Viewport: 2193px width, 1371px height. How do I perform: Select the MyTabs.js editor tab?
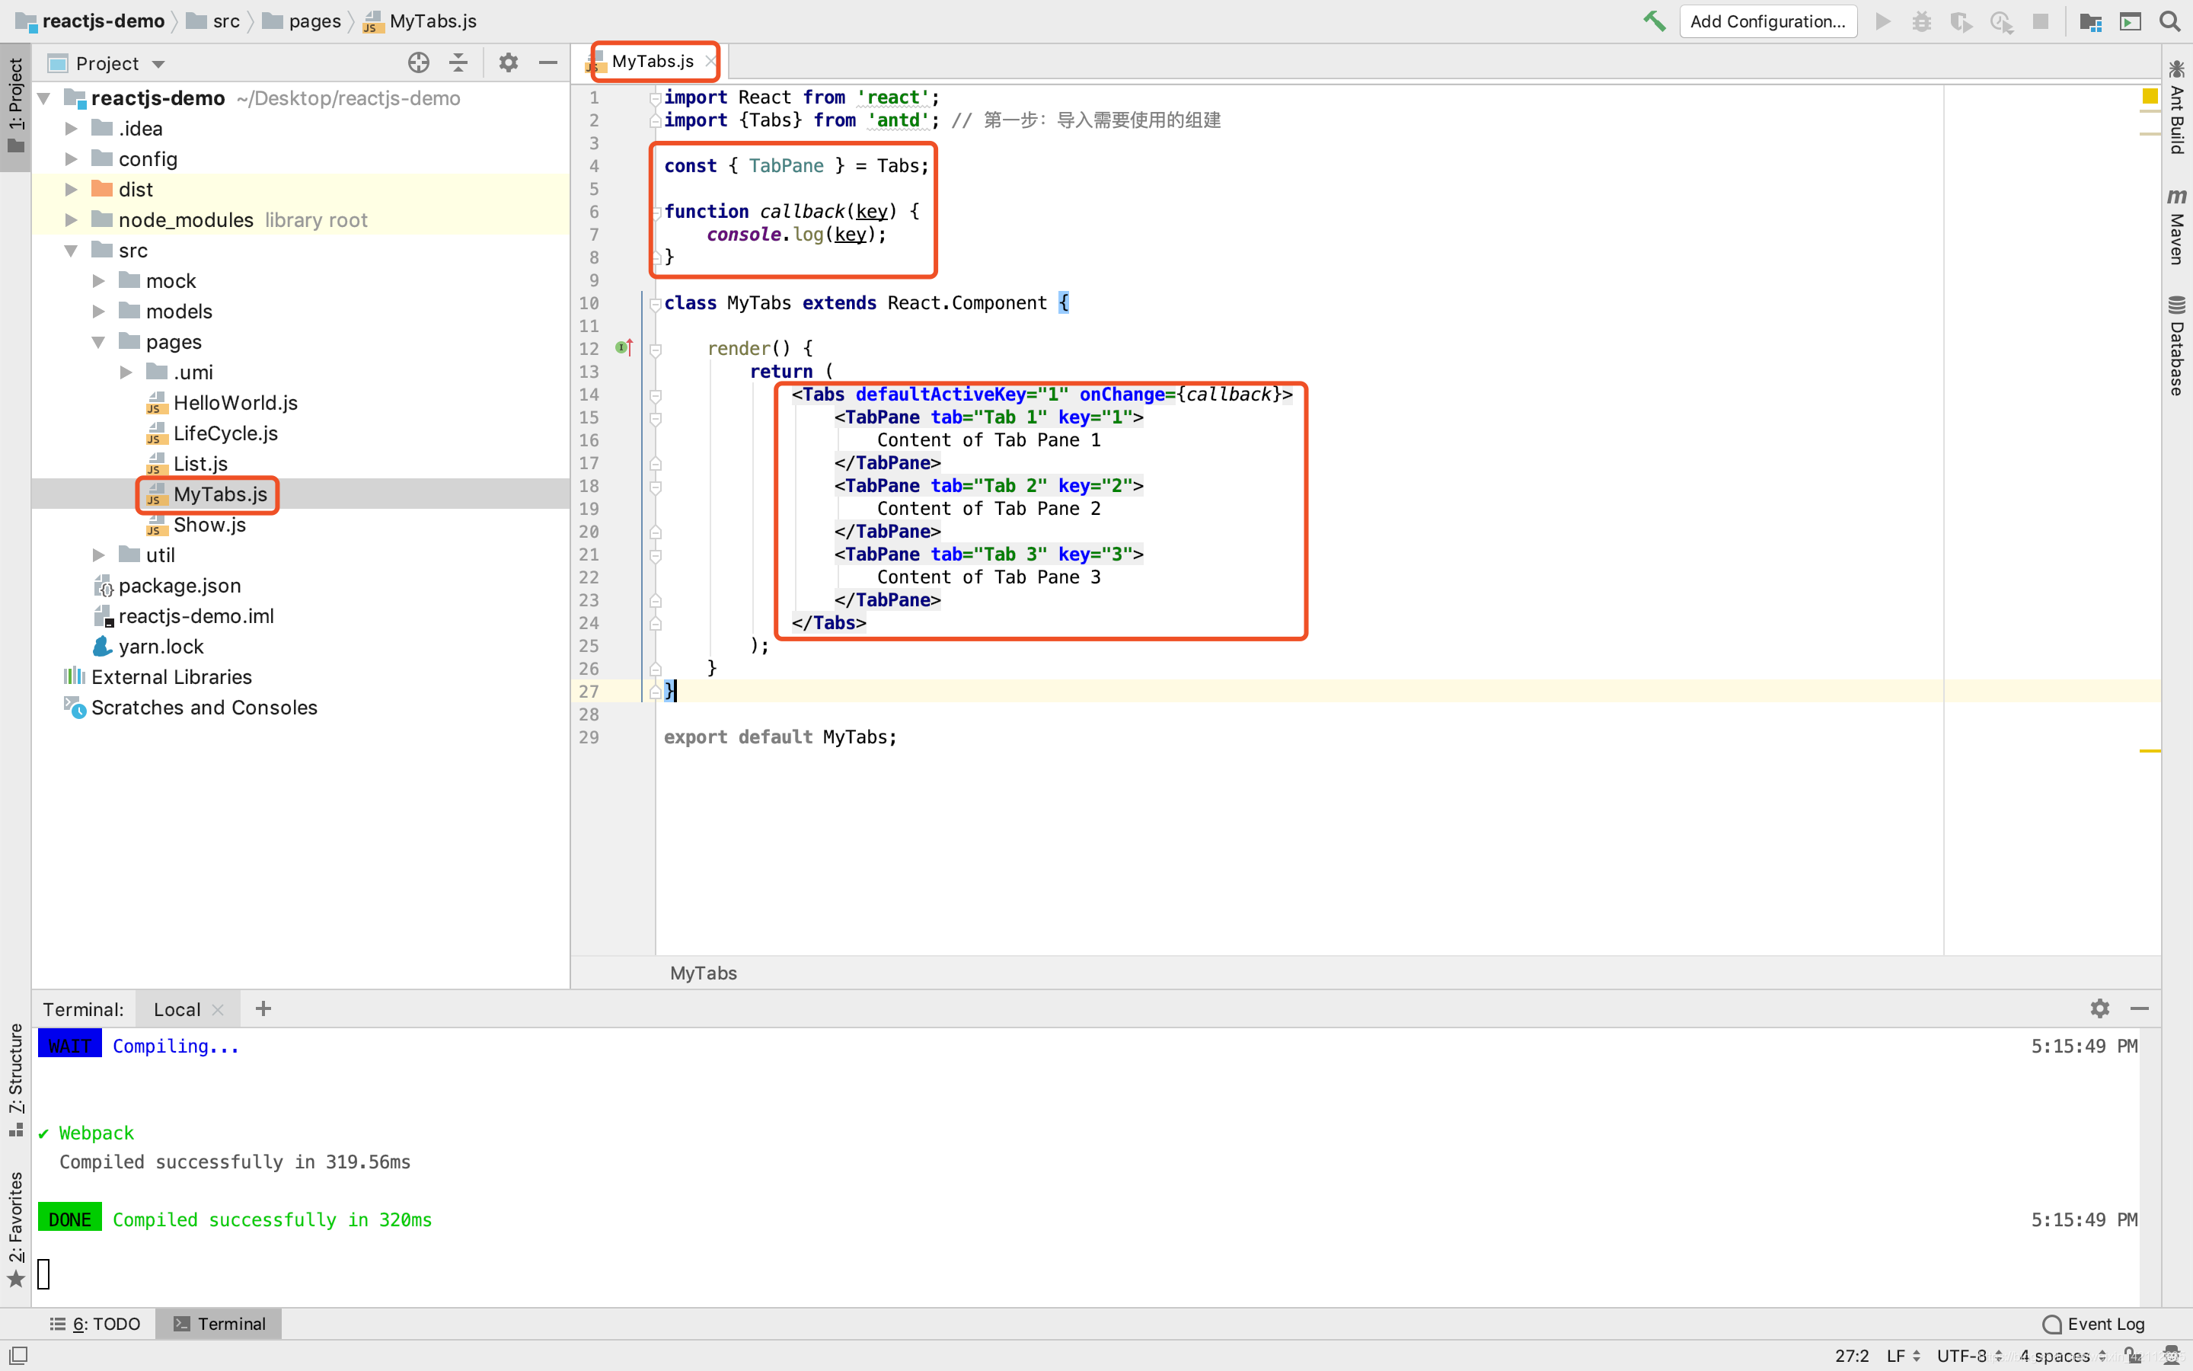(648, 61)
